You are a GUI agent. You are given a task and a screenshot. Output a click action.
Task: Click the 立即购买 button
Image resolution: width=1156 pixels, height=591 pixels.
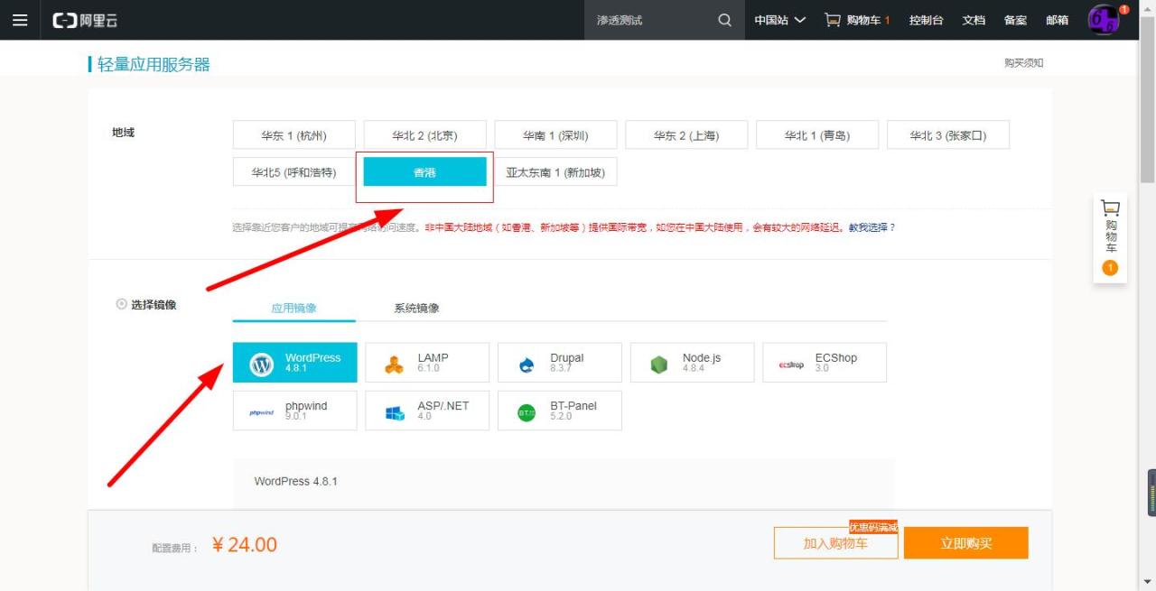966,543
